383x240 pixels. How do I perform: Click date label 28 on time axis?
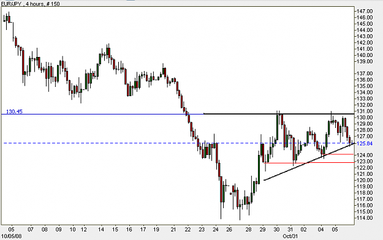point(248,230)
